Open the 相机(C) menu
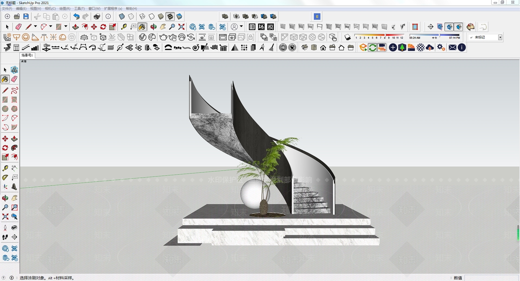 tap(50, 8)
